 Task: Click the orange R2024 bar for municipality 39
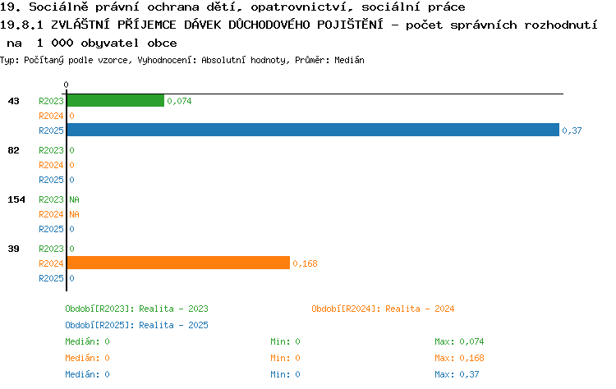point(178,263)
